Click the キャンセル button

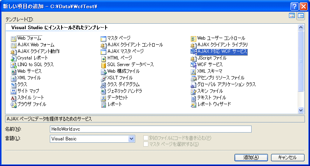coord(288,157)
